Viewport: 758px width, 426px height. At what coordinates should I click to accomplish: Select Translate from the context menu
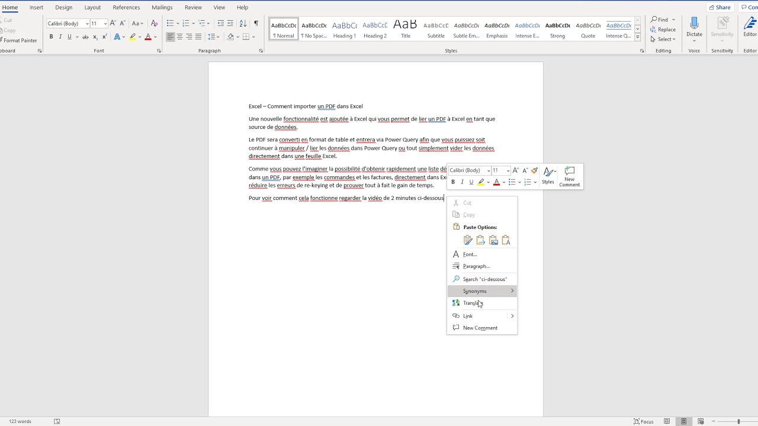coord(482,303)
